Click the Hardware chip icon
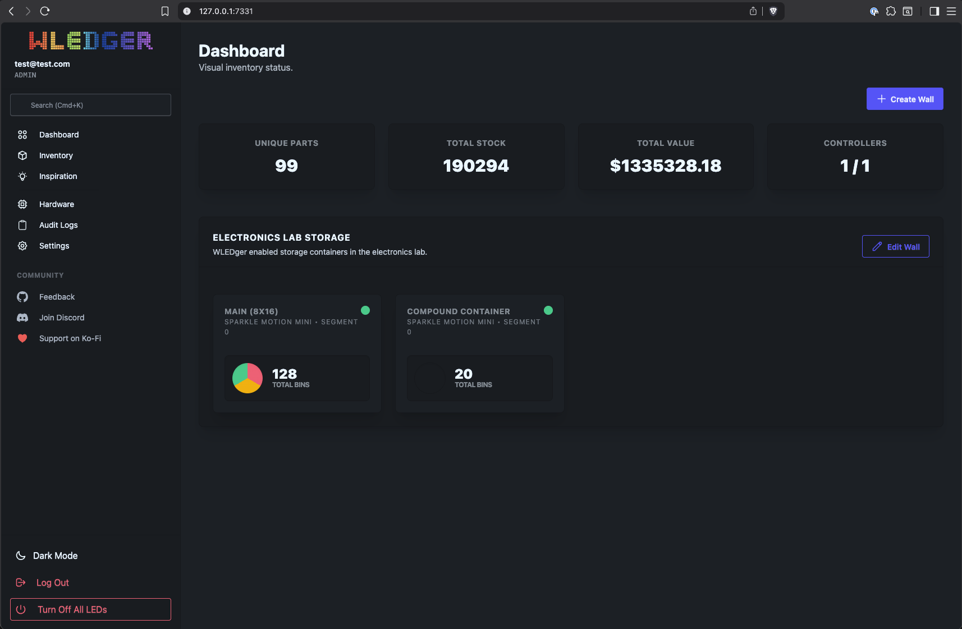The image size is (962, 629). point(22,204)
